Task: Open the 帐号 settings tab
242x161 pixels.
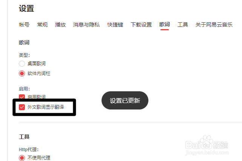Action: (24, 25)
